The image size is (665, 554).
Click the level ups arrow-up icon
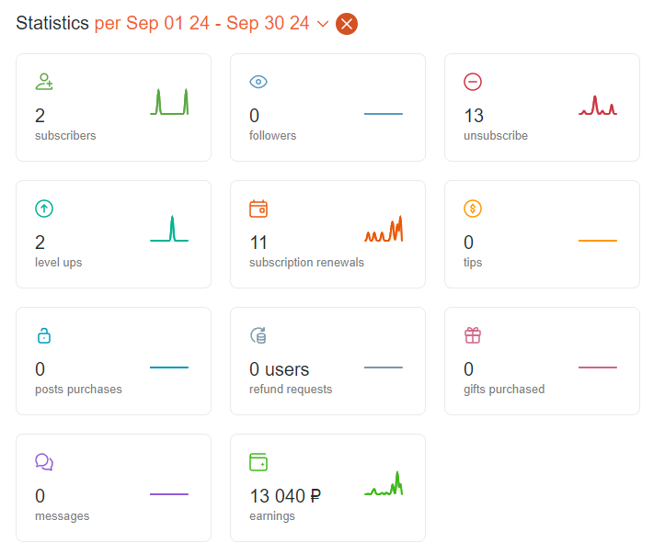[44, 209]
